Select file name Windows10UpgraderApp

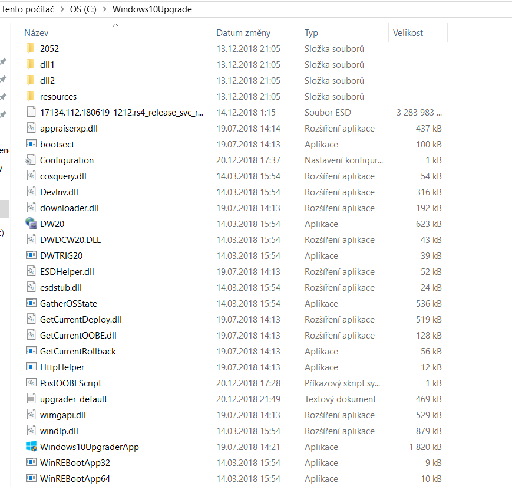pos(90,447)
